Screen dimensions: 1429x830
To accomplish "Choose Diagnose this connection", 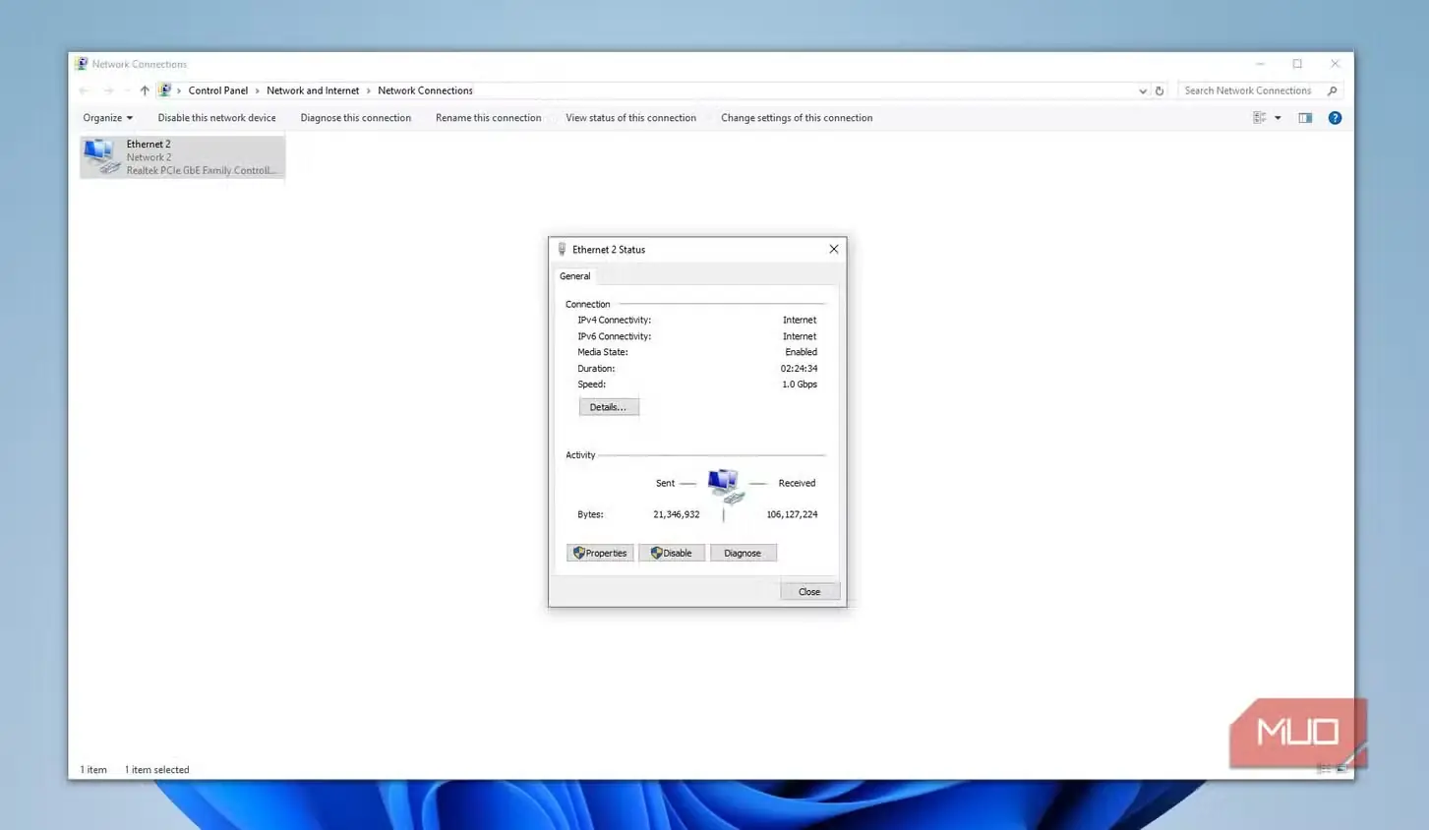I will (x=356, y=118).
